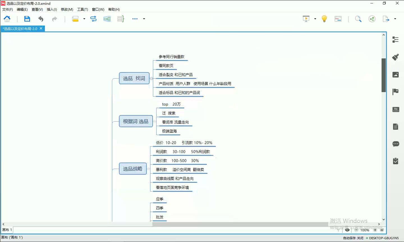The image size is (404, 242).
Task: Open the markers flag panel
Action: 396,92
